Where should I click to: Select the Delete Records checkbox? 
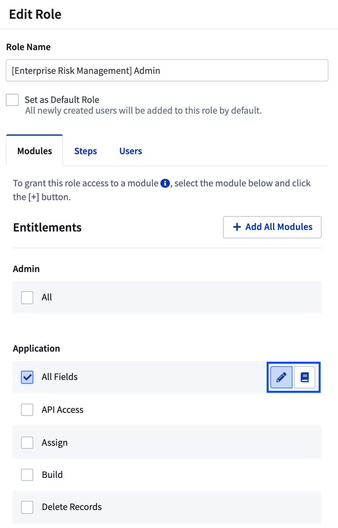click(27, 507)
